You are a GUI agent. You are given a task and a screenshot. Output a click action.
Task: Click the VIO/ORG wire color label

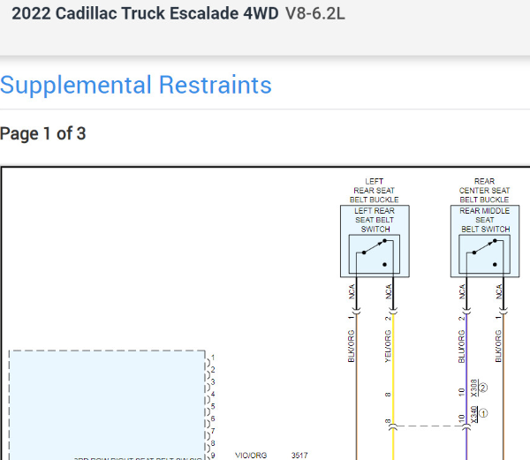[x=251, y=456]
